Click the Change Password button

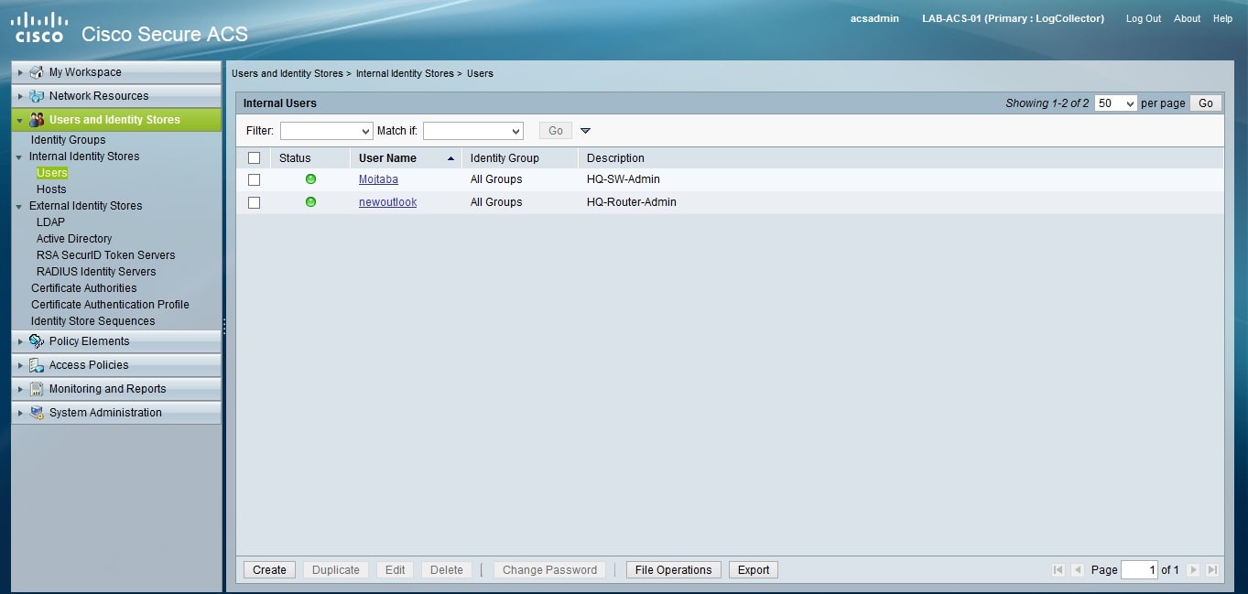549,569
